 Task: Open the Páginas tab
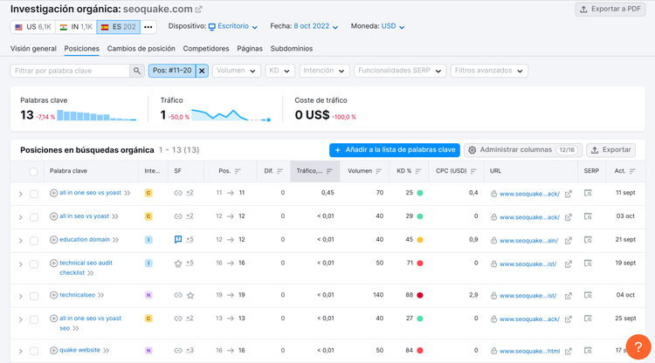pyautogui.click(x=250, y=49)
